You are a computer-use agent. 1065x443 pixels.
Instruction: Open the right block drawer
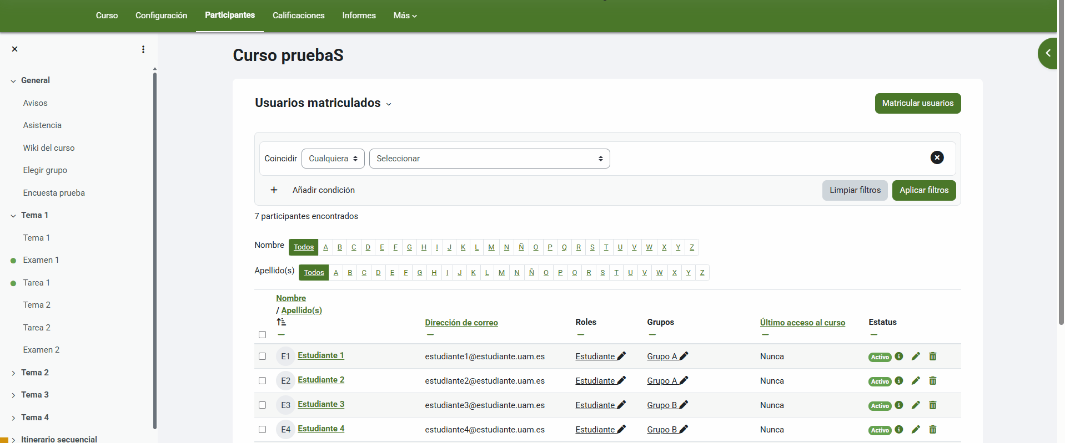click(1047, 53)
